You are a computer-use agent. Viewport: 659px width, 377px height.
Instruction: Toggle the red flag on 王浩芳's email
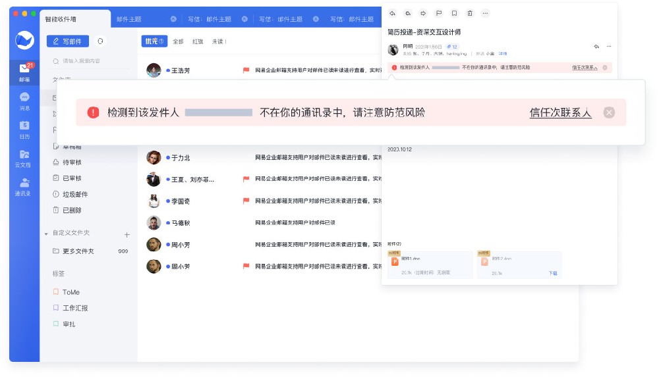click(246, 70)
